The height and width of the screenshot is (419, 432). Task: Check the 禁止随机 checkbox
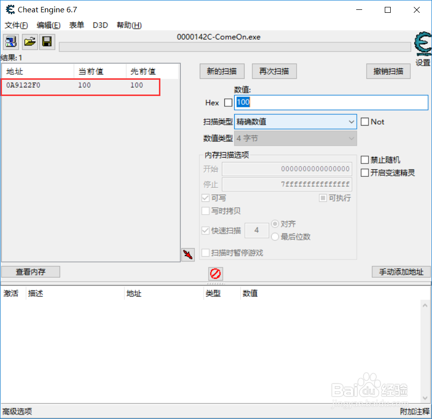(365, 160)
